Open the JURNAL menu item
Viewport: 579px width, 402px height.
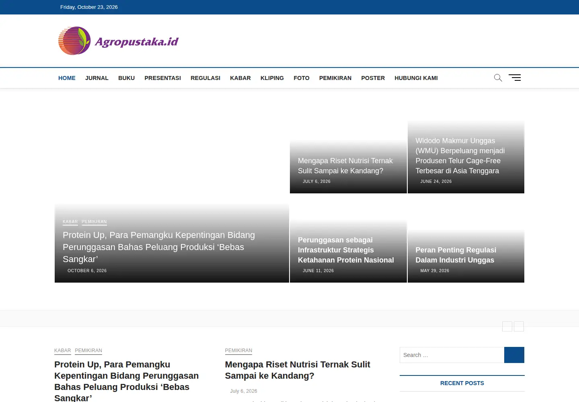pos(97,78)
